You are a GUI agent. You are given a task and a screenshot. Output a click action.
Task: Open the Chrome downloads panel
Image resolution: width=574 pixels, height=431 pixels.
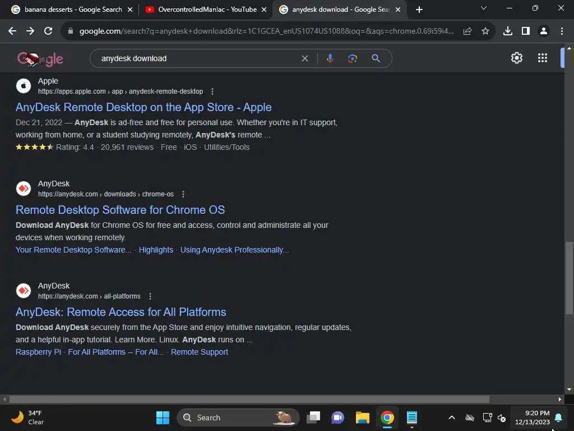pos(507,31)
